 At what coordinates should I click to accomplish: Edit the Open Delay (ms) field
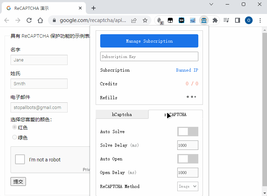coord(188,173)
